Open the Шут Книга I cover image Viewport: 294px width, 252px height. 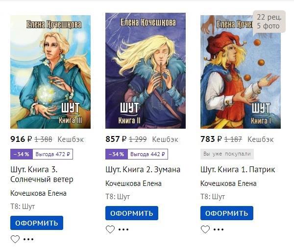tap(241, 72)
